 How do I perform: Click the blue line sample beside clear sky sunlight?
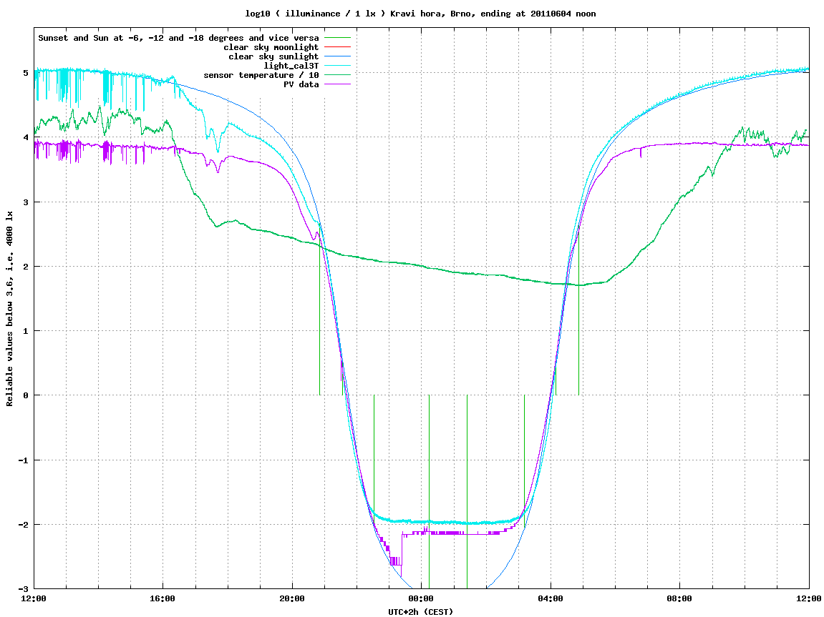[x=337, y=56]
